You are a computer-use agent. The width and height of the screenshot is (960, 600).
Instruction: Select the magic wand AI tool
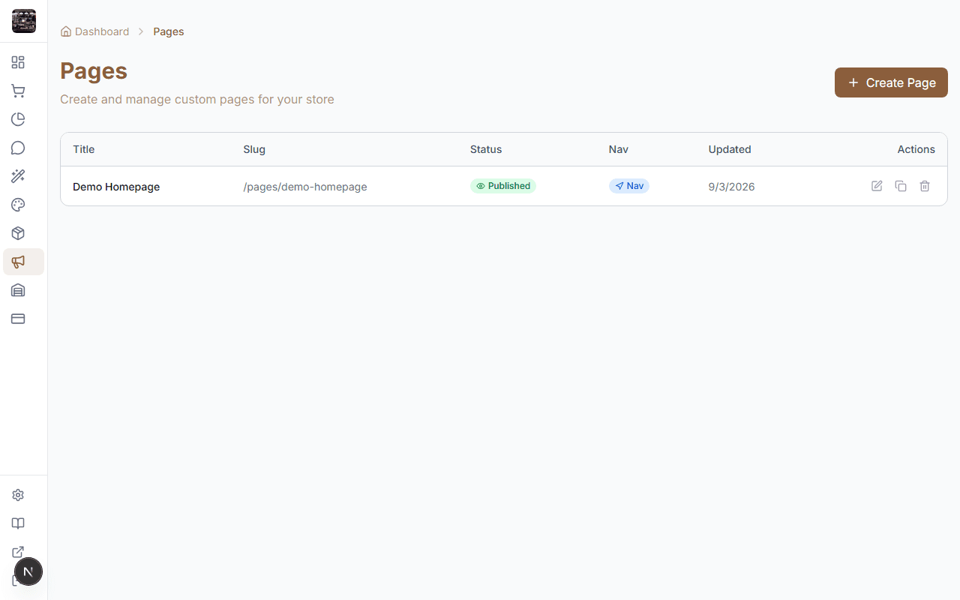18,176
